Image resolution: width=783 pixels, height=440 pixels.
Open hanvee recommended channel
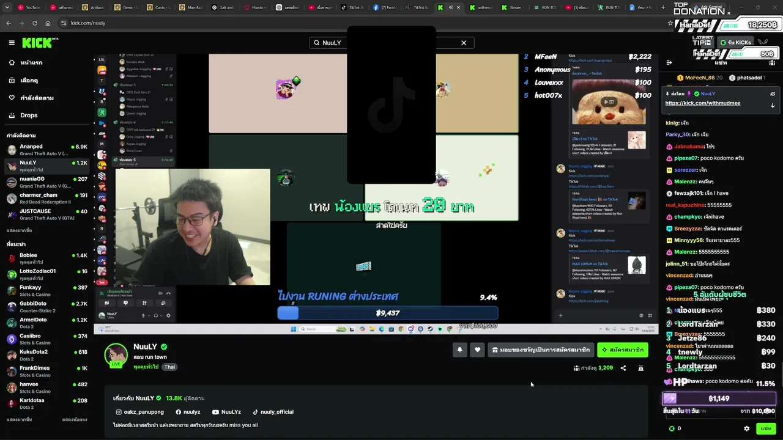point(47,388)
